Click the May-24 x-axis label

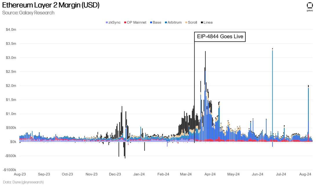pos(233,174)
